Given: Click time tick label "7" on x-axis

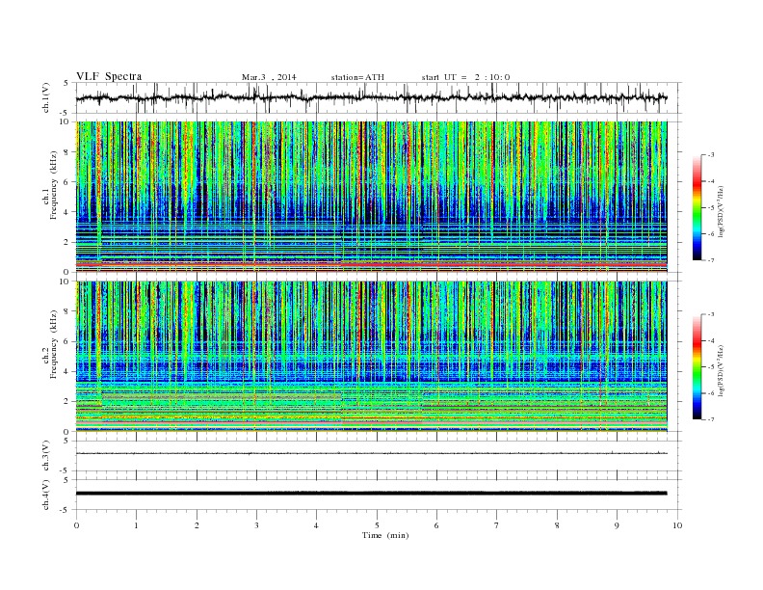Looking at the screenshot, I should [497, 525].
